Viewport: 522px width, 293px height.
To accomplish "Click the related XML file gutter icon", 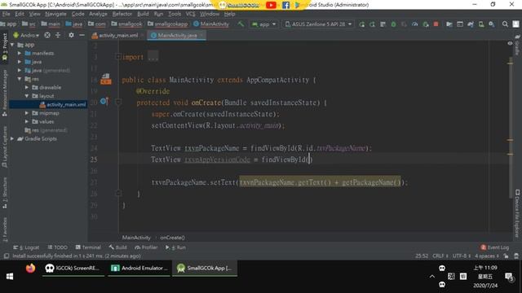I will 106,79.
